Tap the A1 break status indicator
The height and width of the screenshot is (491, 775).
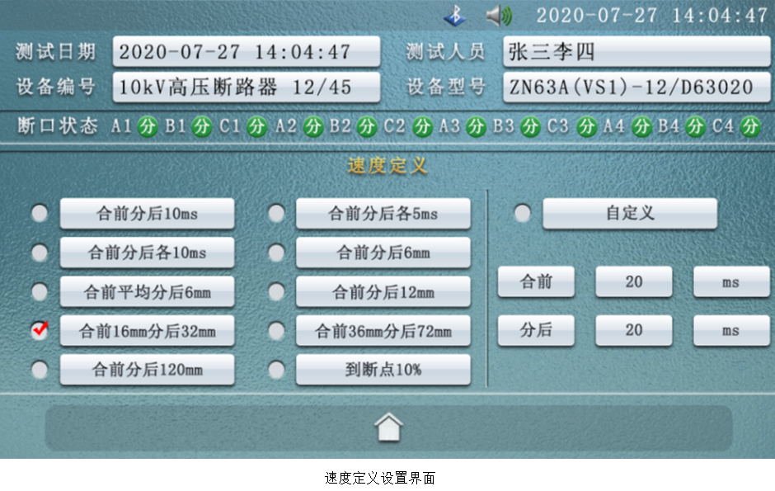click(147, 126)
